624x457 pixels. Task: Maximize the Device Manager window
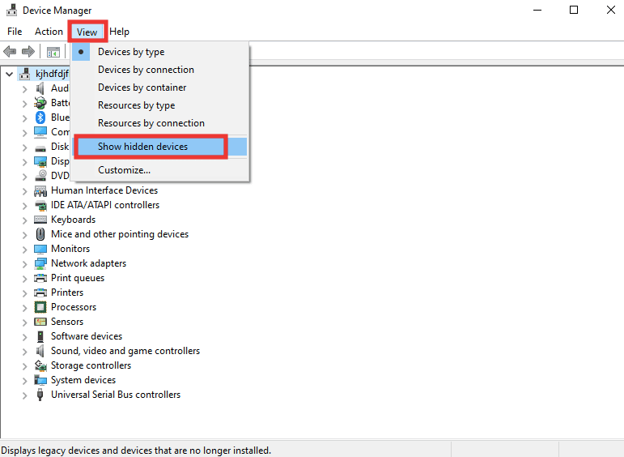574,10
